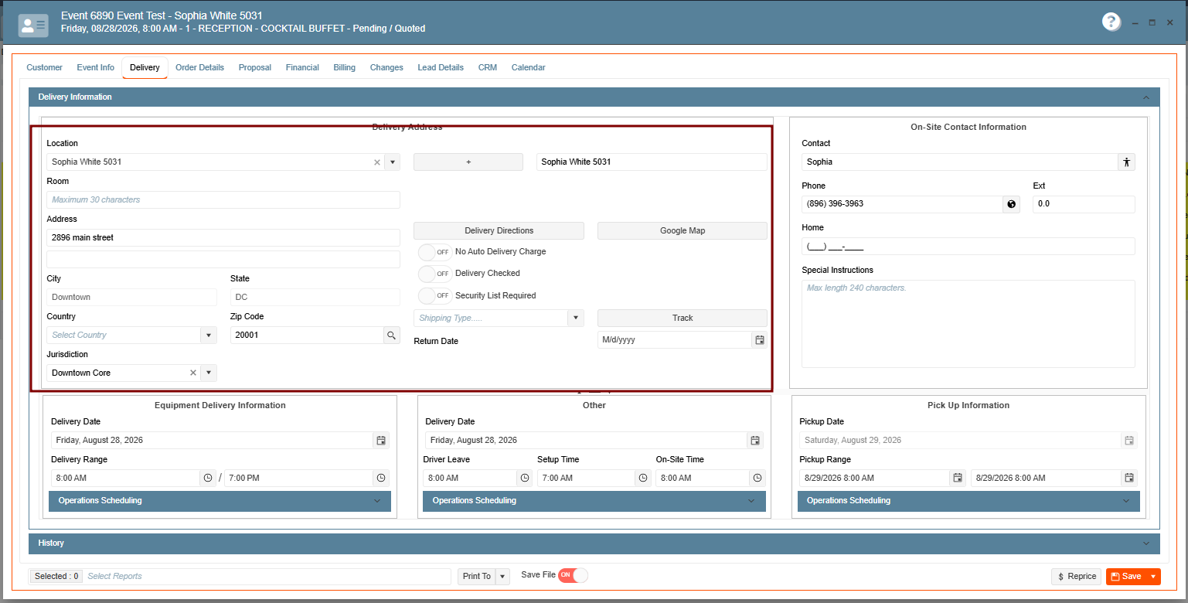The height and width of the screenshot is (603, 1188).
Task: Open the Calendar tab
Action: 529,68
